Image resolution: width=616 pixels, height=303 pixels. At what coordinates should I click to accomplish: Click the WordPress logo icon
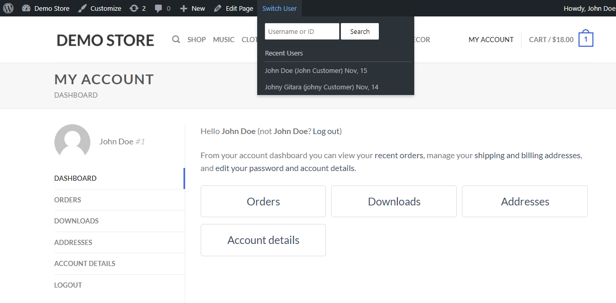pos(8,8)
